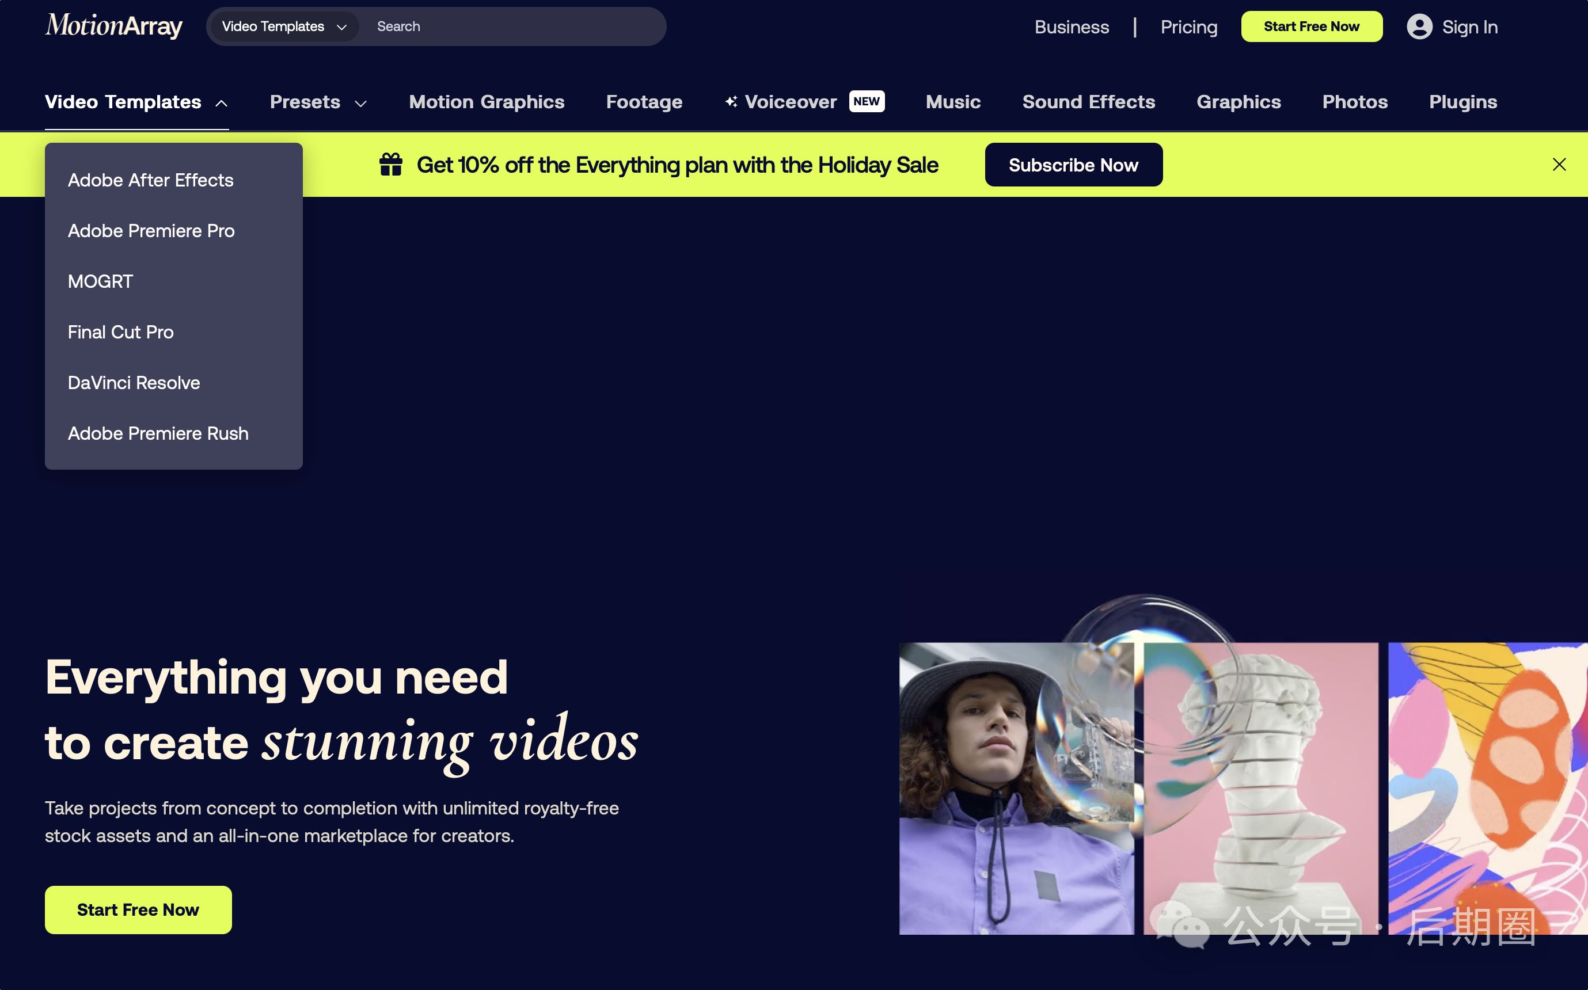
Task: Click the sparkle icon beside Voiceover
Action: [731, 101]
